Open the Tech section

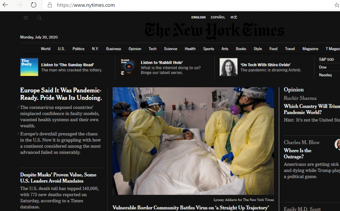(x=152, y=49)
